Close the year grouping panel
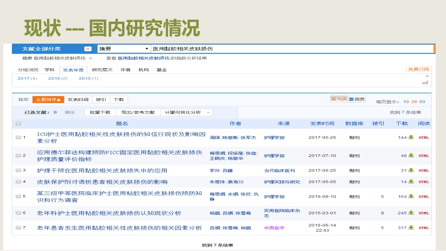 [x=427, y=76]
